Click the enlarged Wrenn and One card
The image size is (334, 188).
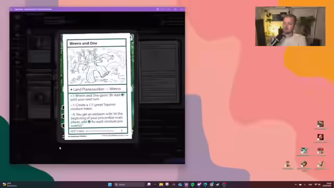tap(98, 87)
